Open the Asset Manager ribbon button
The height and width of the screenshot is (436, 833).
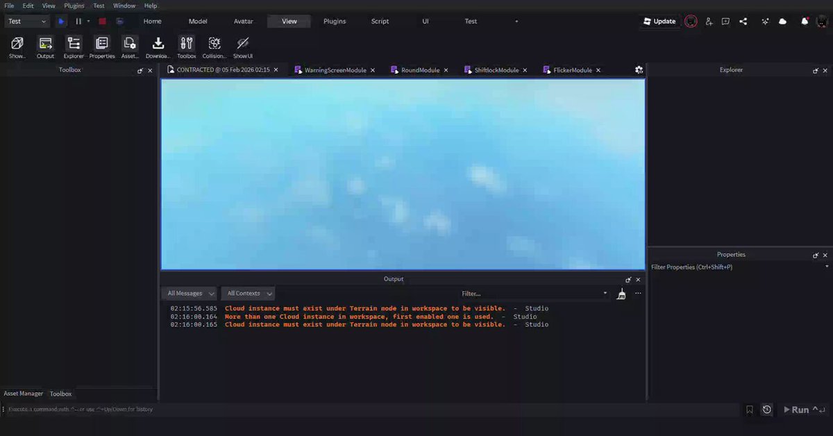pos(130,47)
